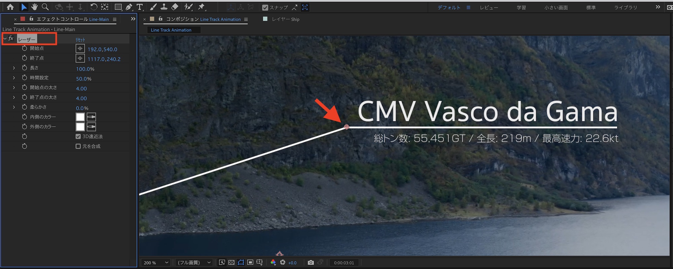The image size is (673, 269).
Task: Toggle the transparency grid button
Action: click(231, 263)
